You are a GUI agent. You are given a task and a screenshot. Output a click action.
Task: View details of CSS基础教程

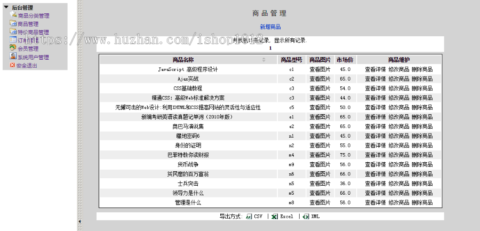375,89
